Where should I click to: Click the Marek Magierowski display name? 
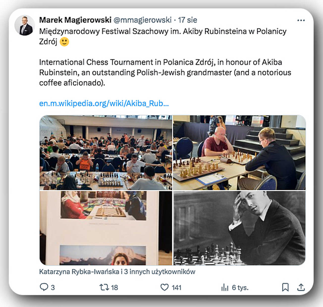point(75,20)
